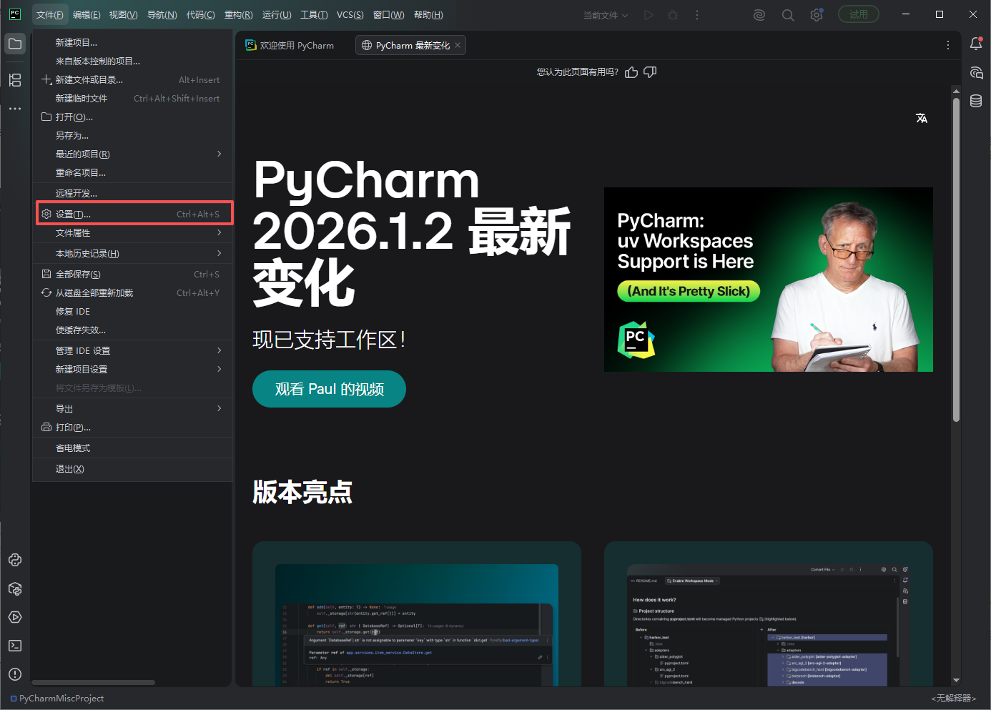Viewport: 991px width, 710px height.
Task: Click the 观看 Paul 的视频 button
Action: coord(329,389)
